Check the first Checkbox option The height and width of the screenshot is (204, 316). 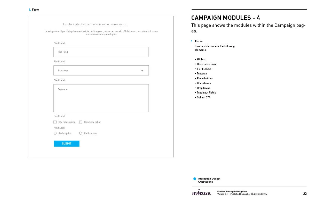tap(55, 122)
